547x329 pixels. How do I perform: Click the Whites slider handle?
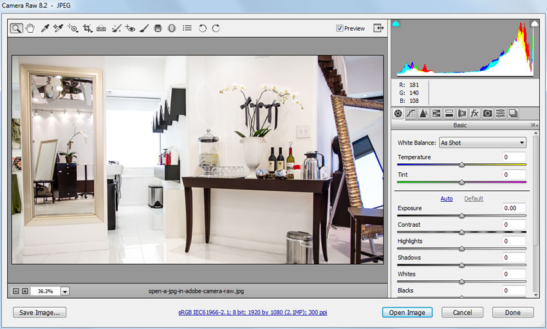tap(461, 281)
